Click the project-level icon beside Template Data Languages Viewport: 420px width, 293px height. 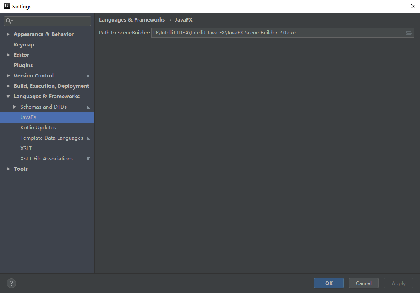(x=88, y=138)
